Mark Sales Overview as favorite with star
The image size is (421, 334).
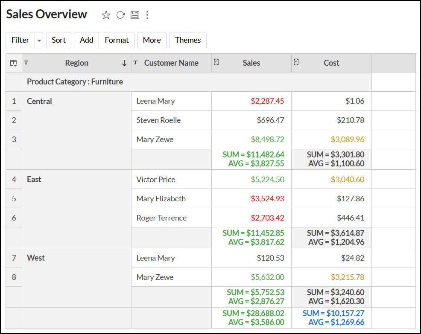click(x=106, y=15)
